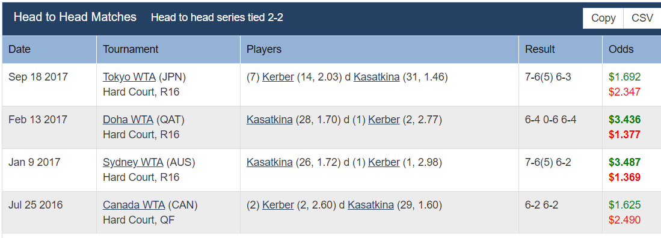The height and width of the screenshot is (238, 661).
Task: Open the Sydney WTA tournament link
Action: (133, 162)
